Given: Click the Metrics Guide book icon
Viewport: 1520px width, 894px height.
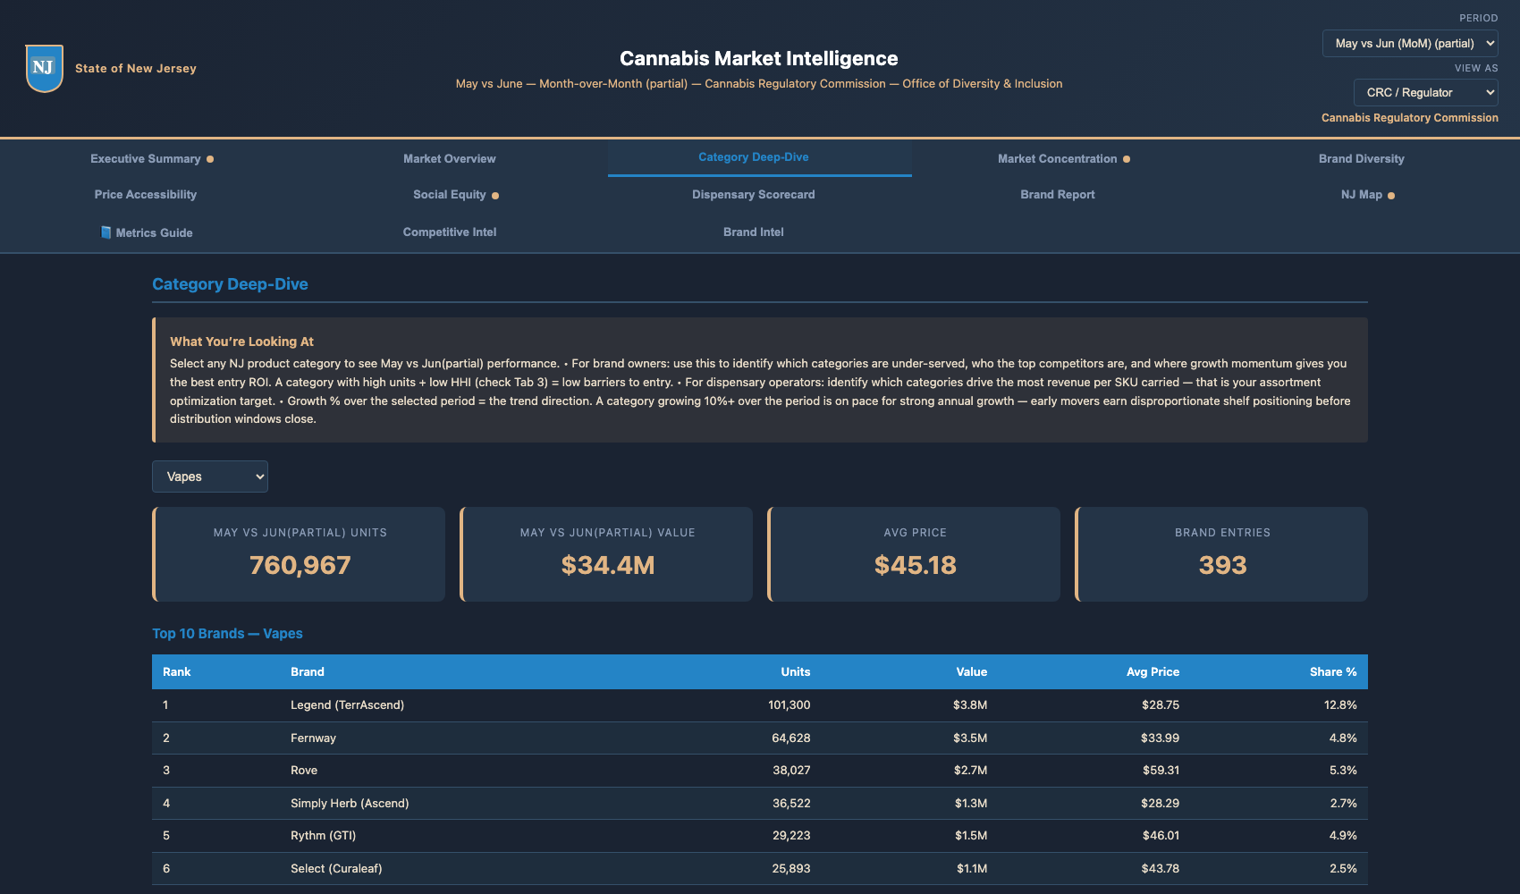Looking at the screenshot, I should (x=106, y=232).
